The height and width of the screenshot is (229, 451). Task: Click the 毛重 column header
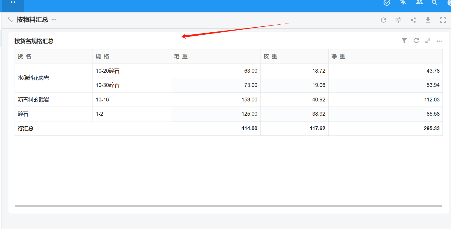point(181,56)
